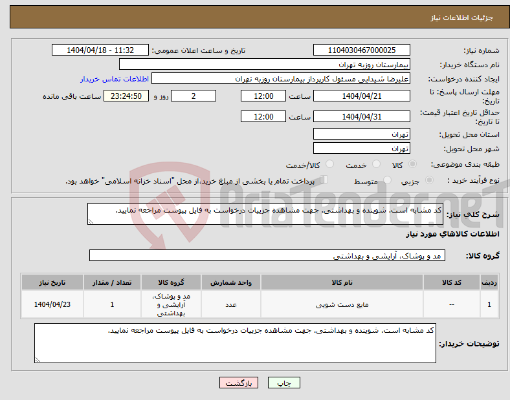The image size is (510, 400).
Task: Click the گروه کالا field
Action: [x=267, y=255]
